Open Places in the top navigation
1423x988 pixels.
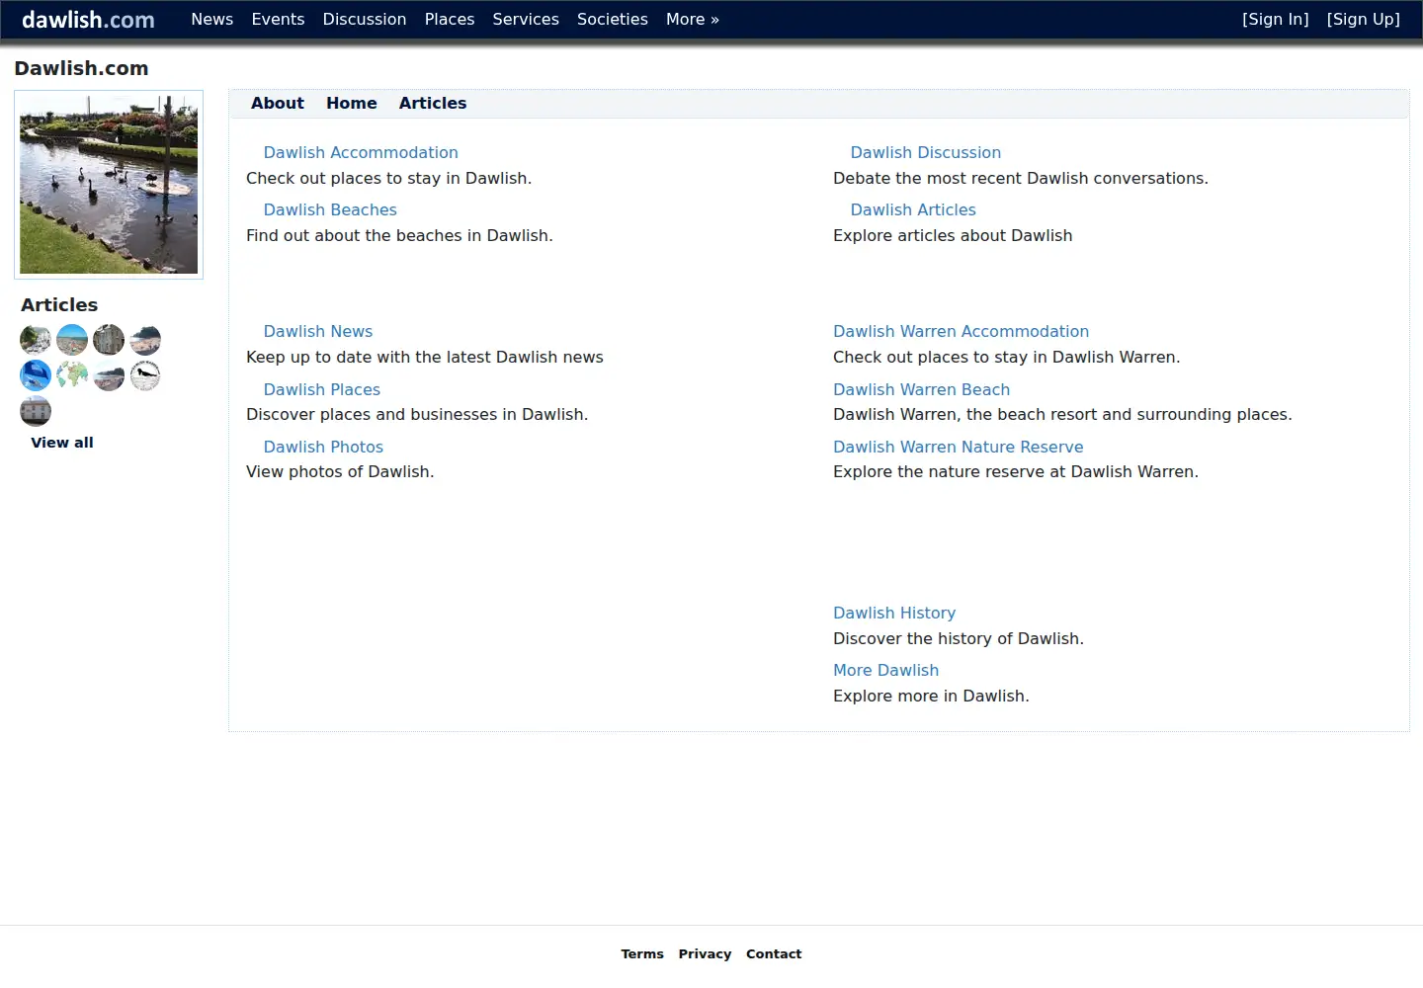450,19
